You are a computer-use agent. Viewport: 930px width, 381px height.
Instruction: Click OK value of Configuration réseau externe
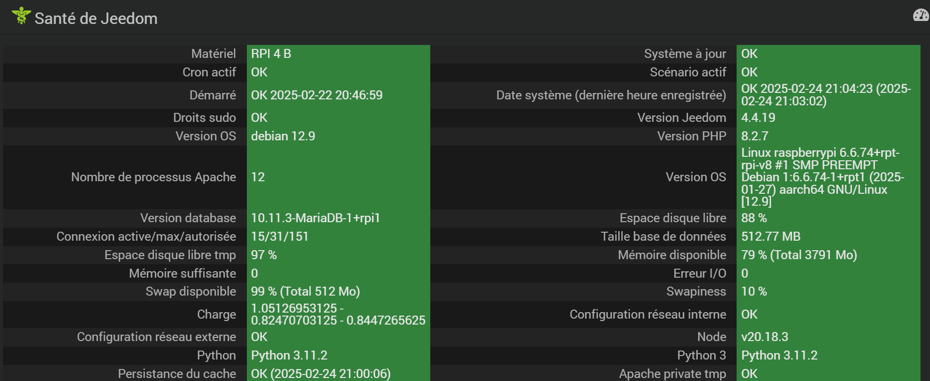click(x=259, y=337)
